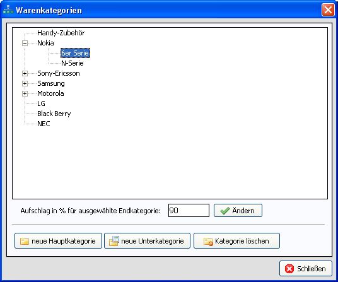The image size is (338, 282).
Task: Select the Black Berry category
Action: [x=54, y=114]
